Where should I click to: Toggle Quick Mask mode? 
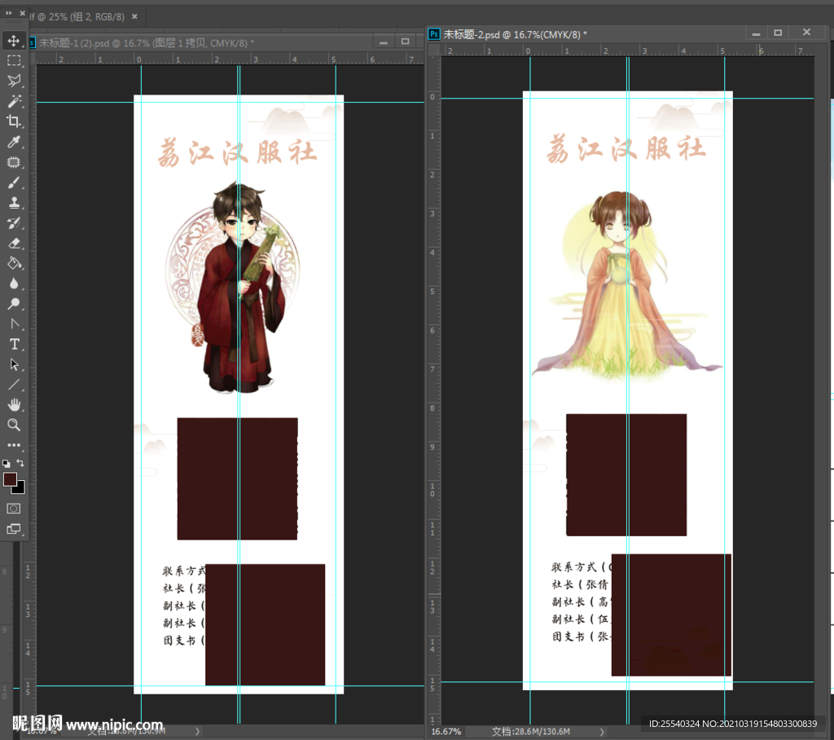click(x=14, y=509)
